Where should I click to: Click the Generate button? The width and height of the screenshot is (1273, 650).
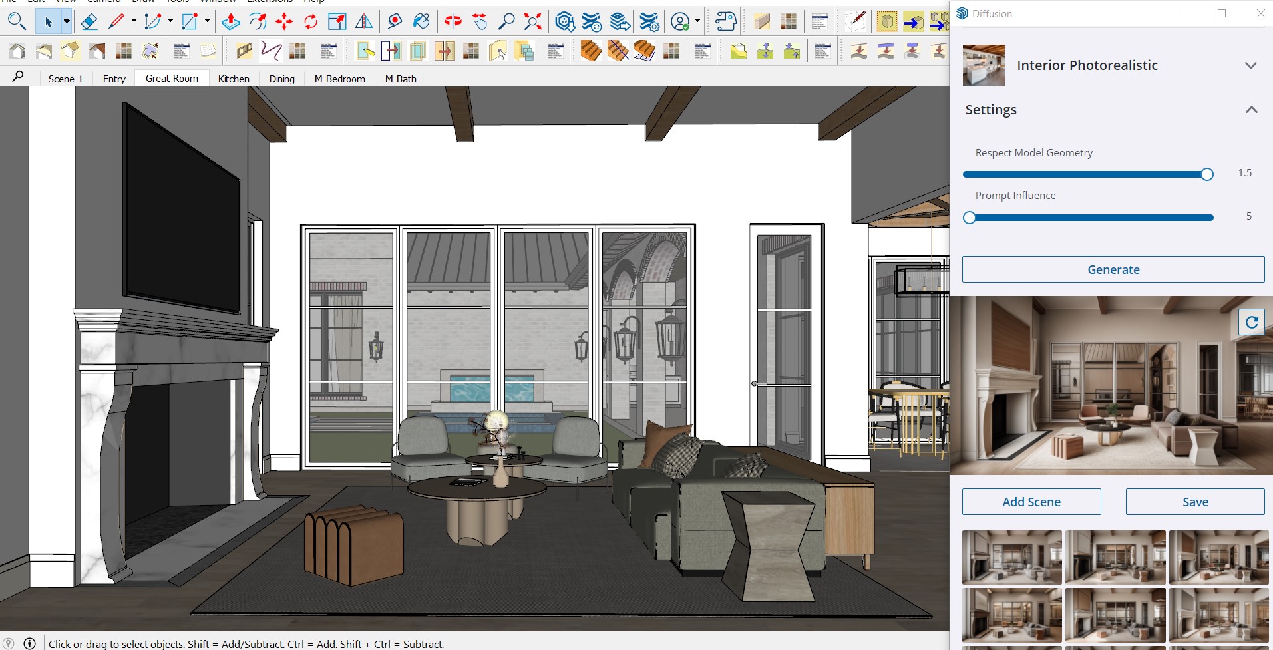tap(1113, 269)
